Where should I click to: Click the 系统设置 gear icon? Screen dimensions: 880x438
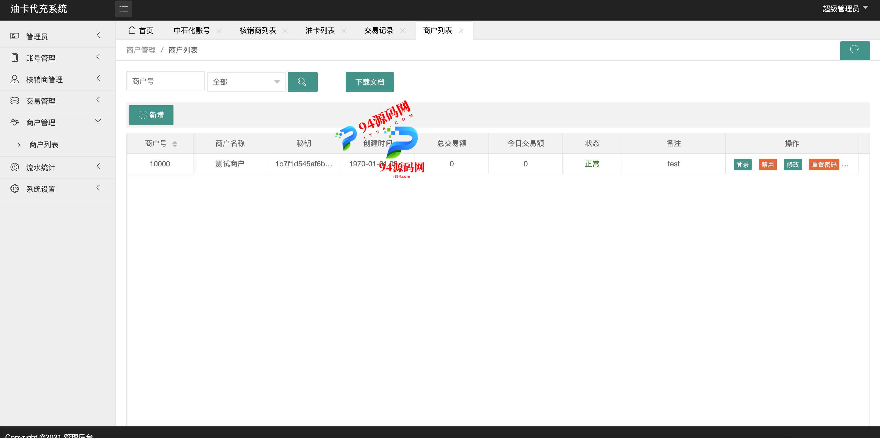point(15,188)
